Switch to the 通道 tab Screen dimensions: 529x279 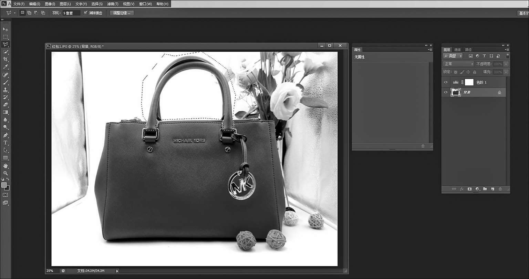pos(457,50)
